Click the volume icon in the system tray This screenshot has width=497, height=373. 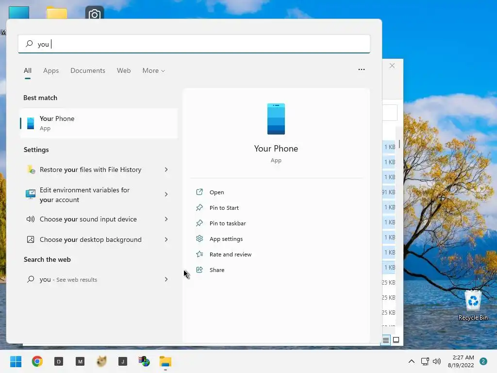[437, 361]
